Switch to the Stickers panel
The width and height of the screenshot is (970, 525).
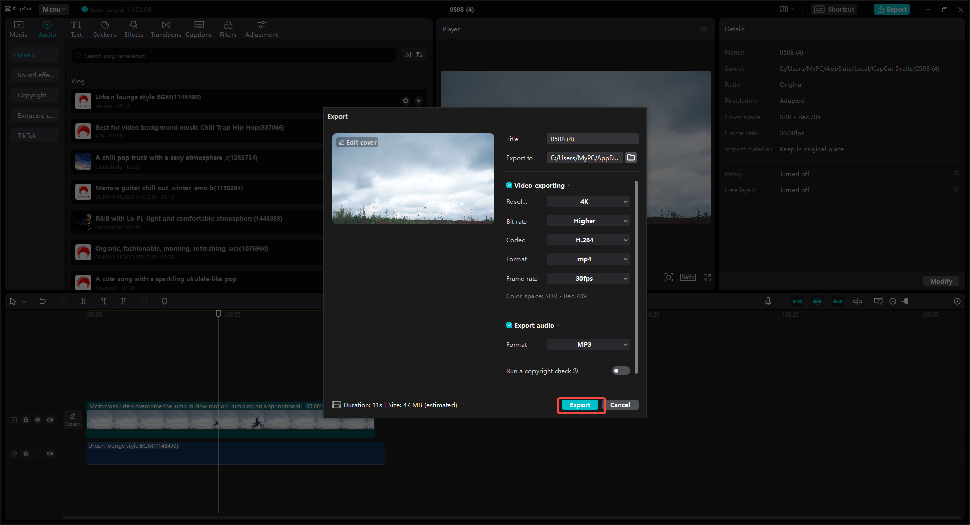[105, 28]
